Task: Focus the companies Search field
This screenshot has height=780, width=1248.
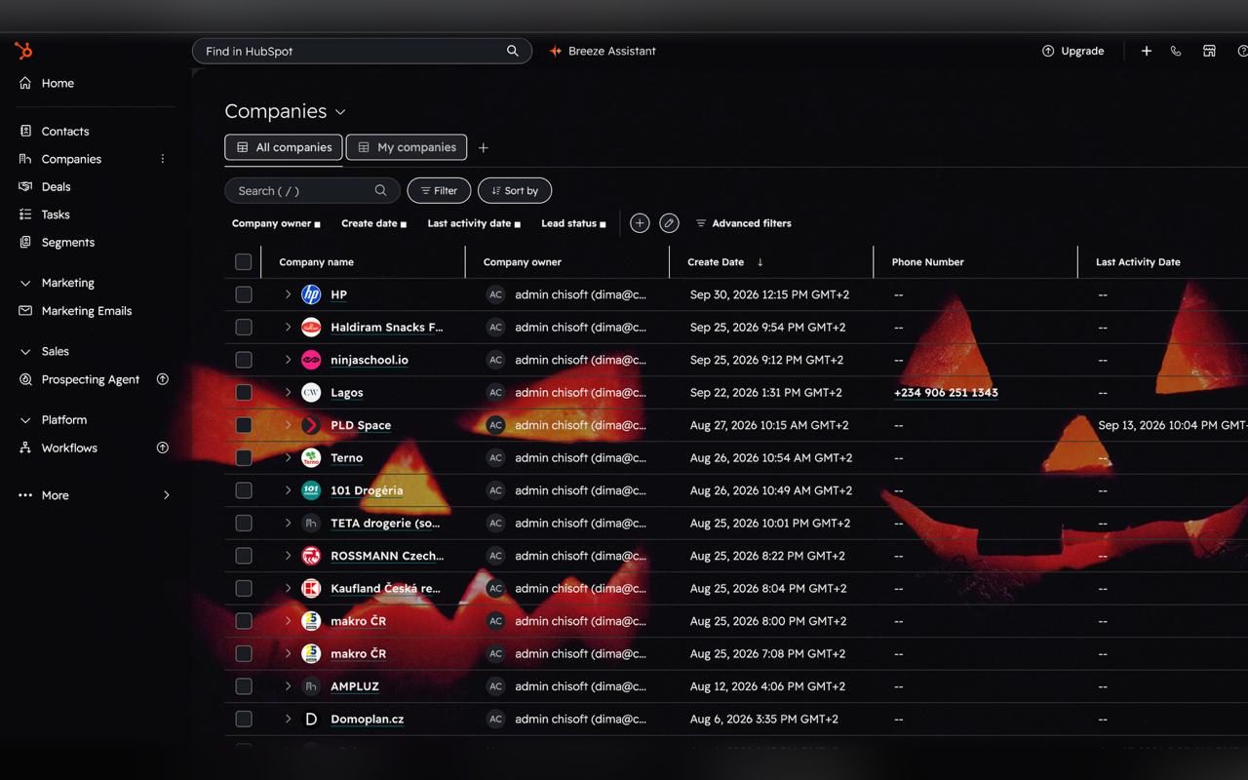Action: coord(312,191)
